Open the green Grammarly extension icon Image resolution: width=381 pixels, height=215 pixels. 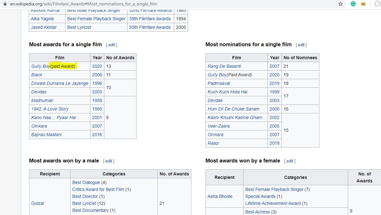pyautogui.click(x=353, y=4)
